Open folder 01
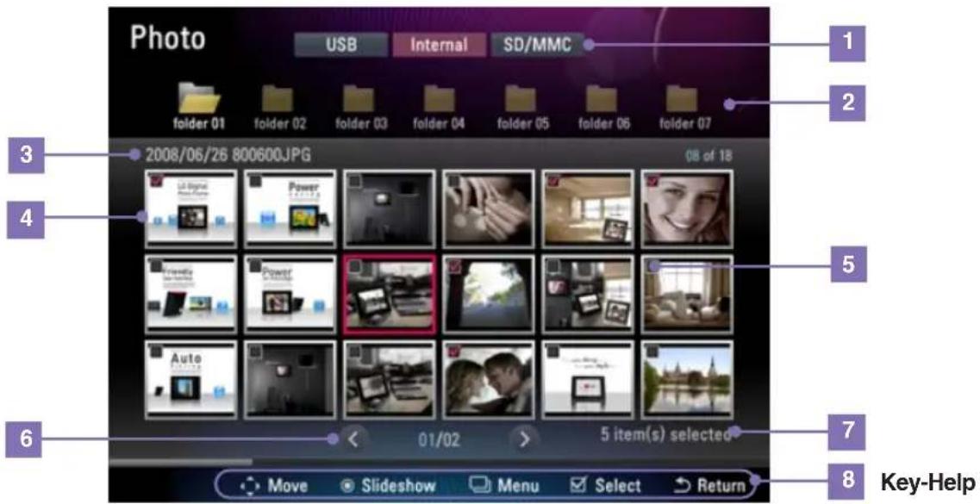Screen dimensions: 980x504 coord(199,107)
